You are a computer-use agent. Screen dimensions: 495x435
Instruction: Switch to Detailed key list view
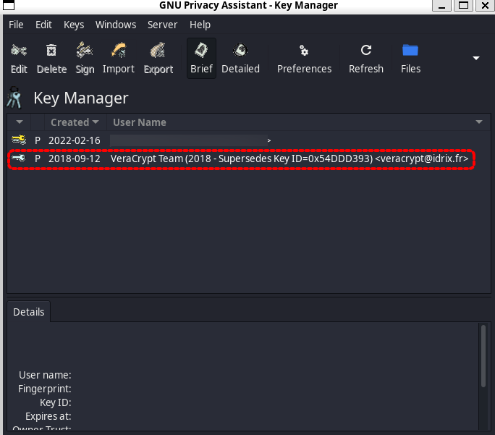240,59
